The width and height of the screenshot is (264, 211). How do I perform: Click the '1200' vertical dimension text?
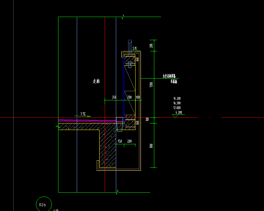tap(151, 84)
